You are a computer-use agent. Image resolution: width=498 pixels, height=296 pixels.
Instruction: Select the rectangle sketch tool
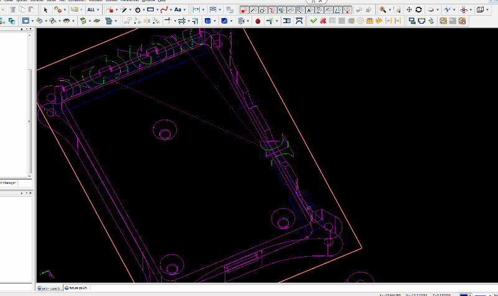point(150,10)
